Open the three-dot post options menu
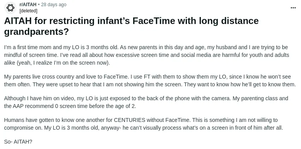The height and width of the screenshot is (149, 301). 293,8
